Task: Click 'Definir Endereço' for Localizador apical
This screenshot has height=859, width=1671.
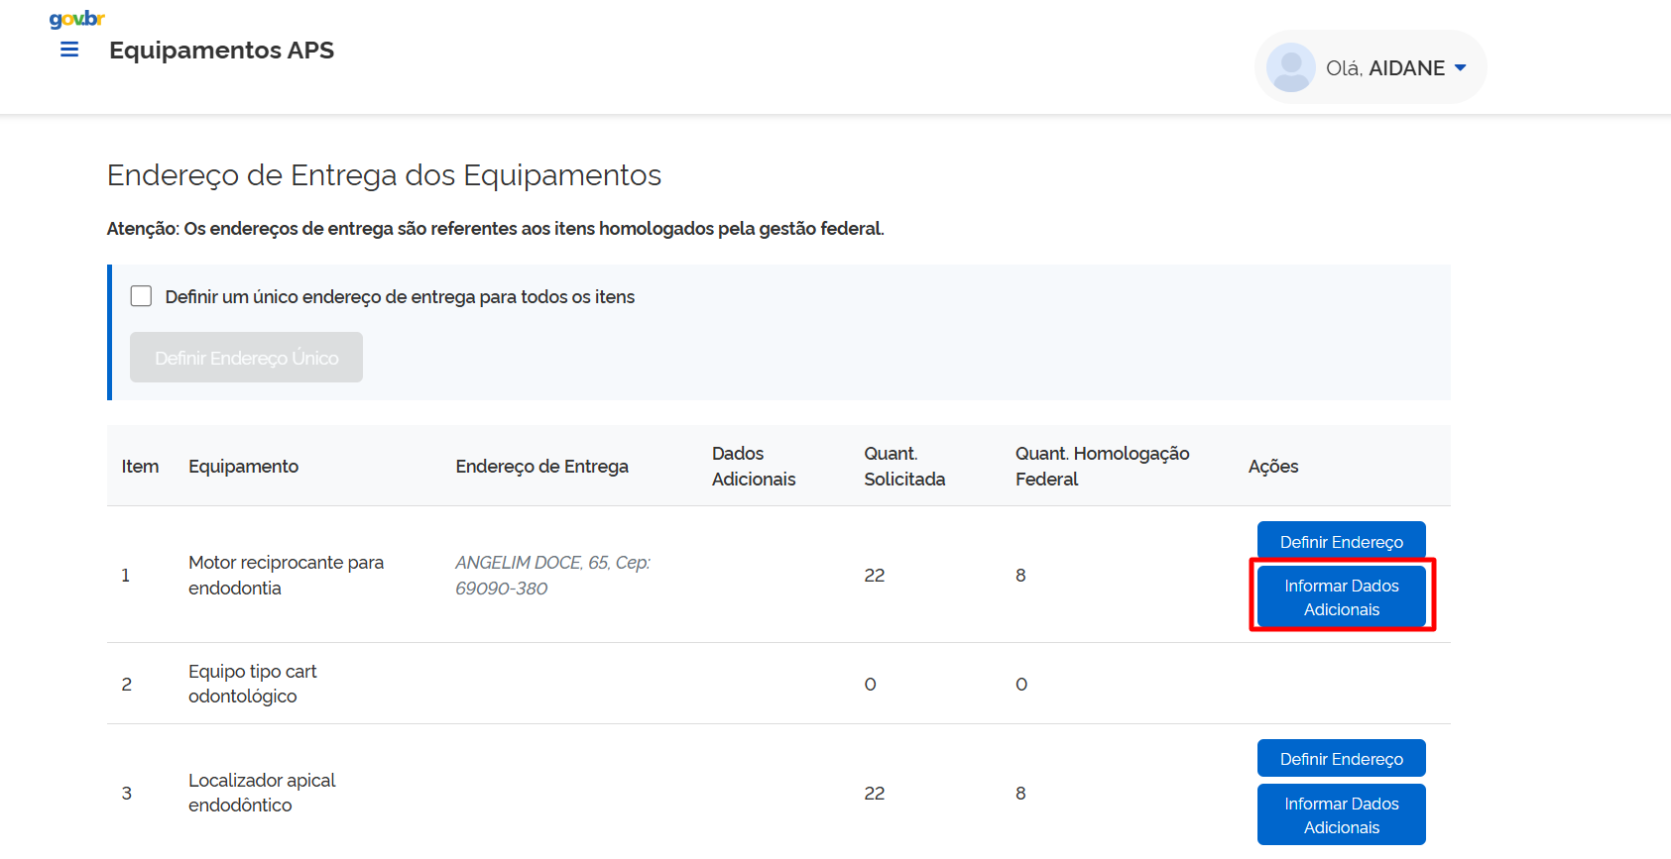Action: tap(1341, 759)
